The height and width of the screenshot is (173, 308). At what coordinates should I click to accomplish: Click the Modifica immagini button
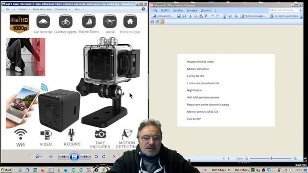pyautogui.click(x=253, y=16)
